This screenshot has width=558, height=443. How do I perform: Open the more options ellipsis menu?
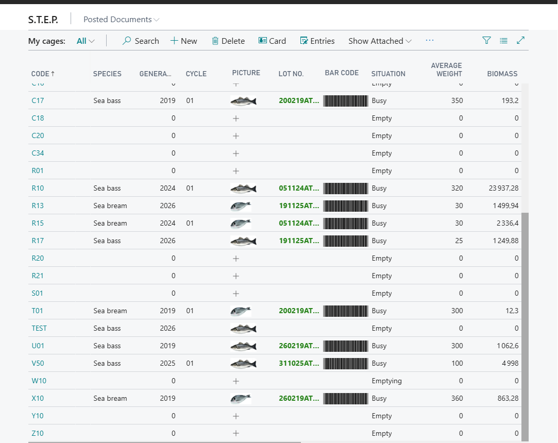(430, 40)
